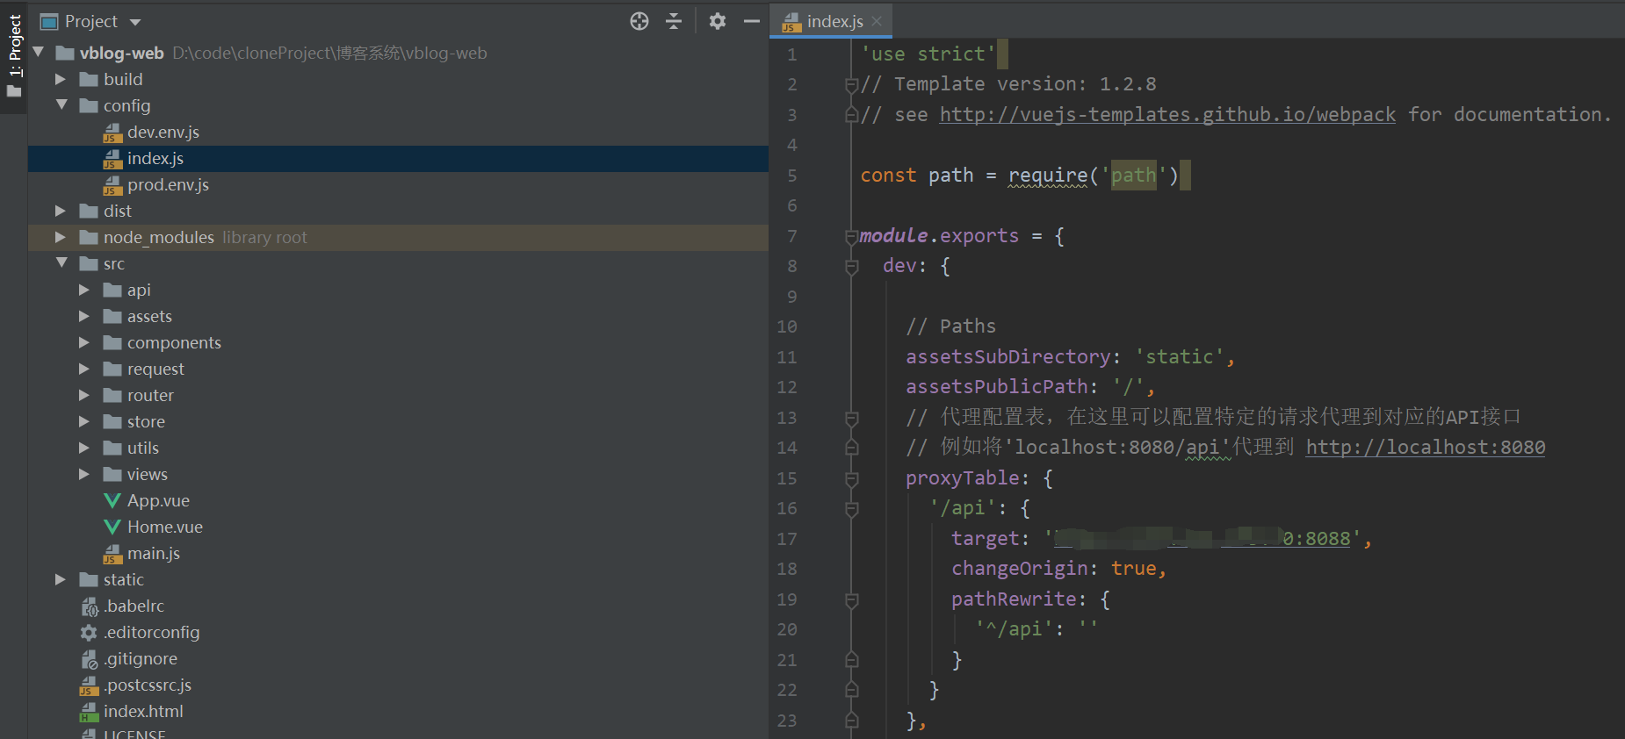The width and height of the screenshot is (1625, 739).
Task: Click changeOrigin property on line 18
Action: (x=1020, y=568)
